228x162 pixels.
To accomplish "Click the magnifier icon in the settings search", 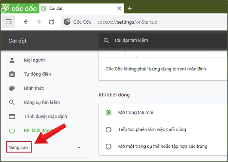I will point(106,40).
